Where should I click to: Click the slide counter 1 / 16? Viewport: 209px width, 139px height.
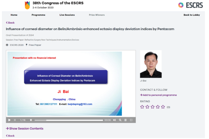pos(23,120)
